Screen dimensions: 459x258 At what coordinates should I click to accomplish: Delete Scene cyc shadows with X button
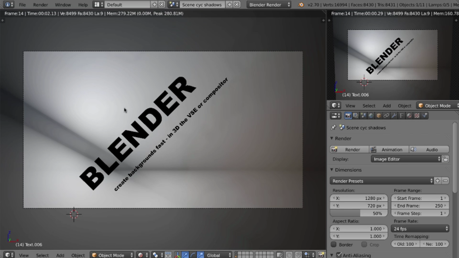pyautogui.click(x=237, y=5)
